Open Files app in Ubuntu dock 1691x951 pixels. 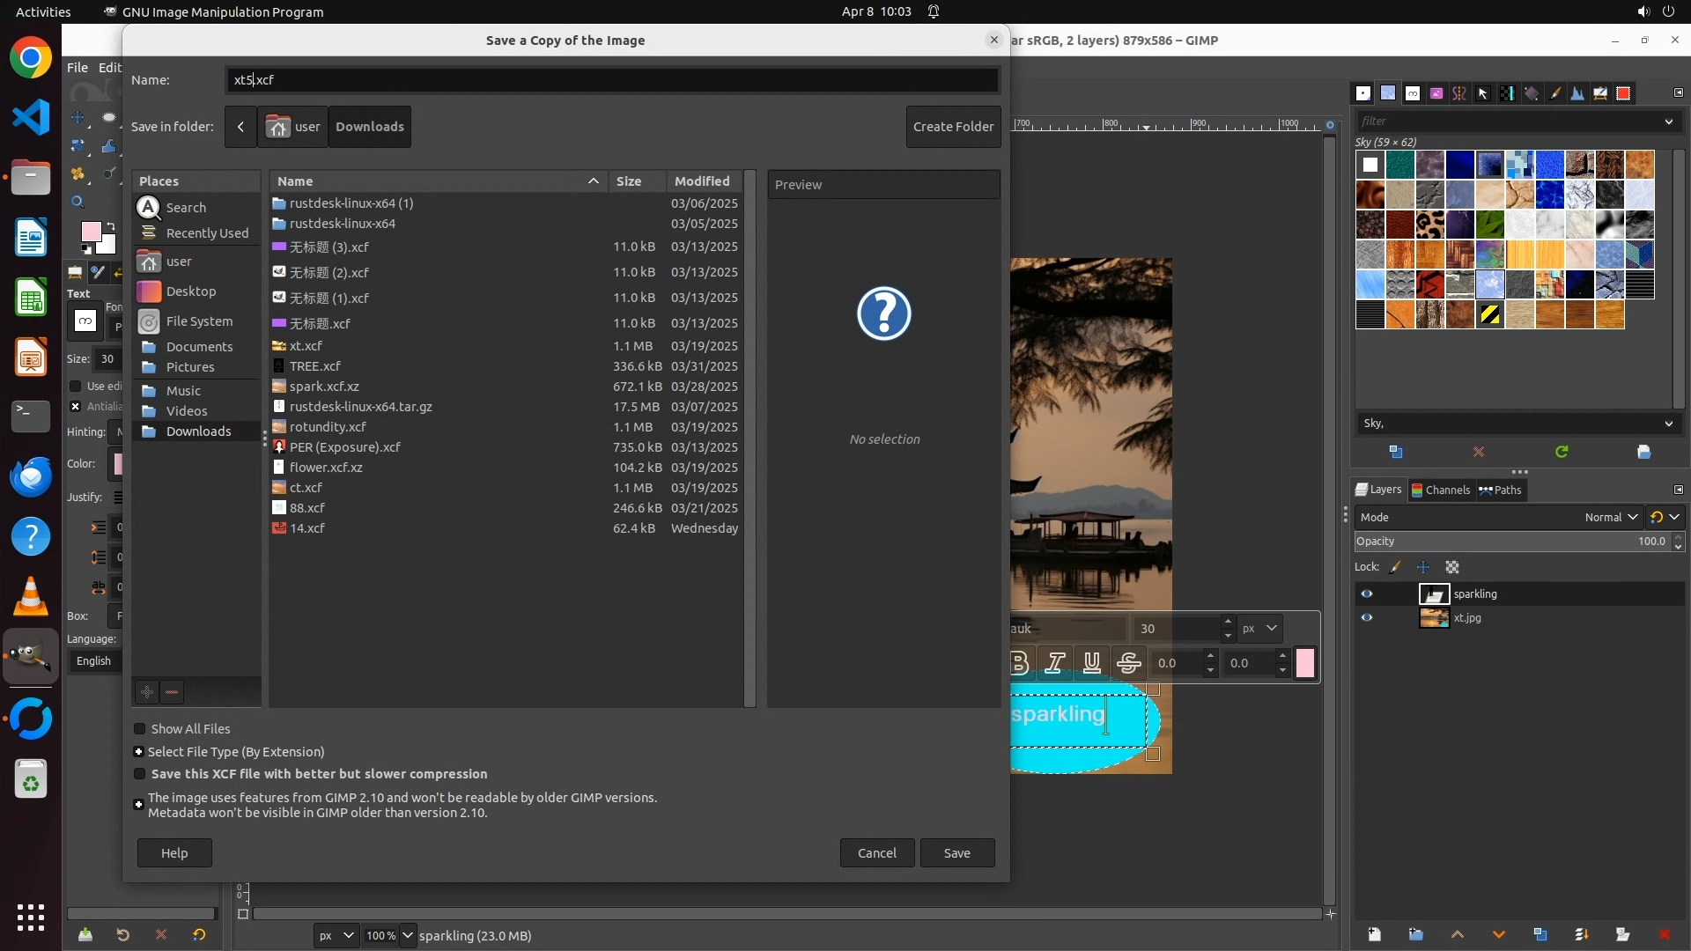(x=31, y=178)
